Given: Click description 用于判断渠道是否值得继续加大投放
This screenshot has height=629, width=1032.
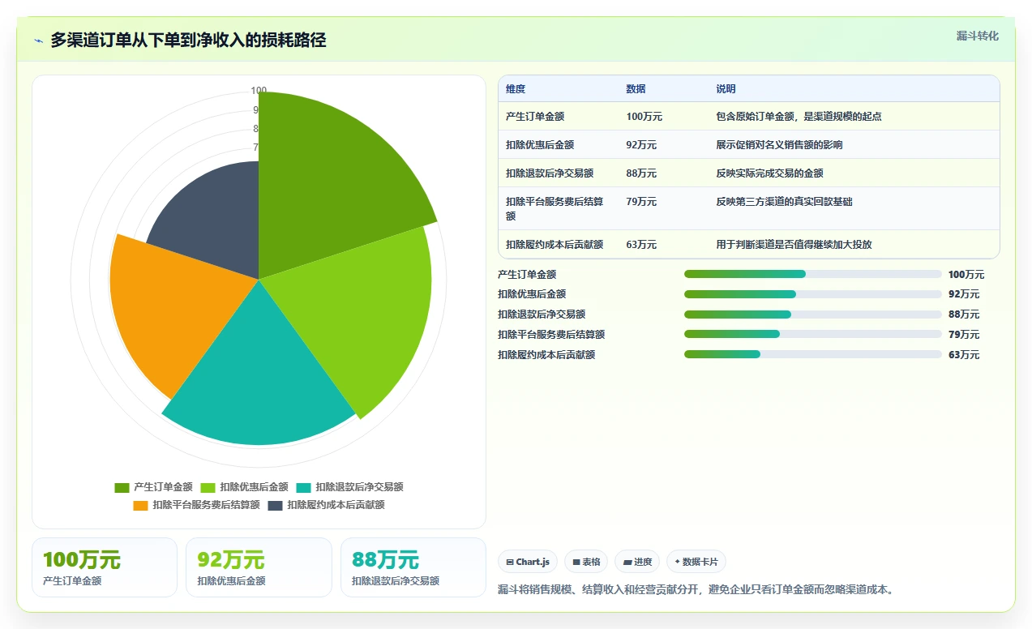Looking at the screenshot, I should [794, 245].
